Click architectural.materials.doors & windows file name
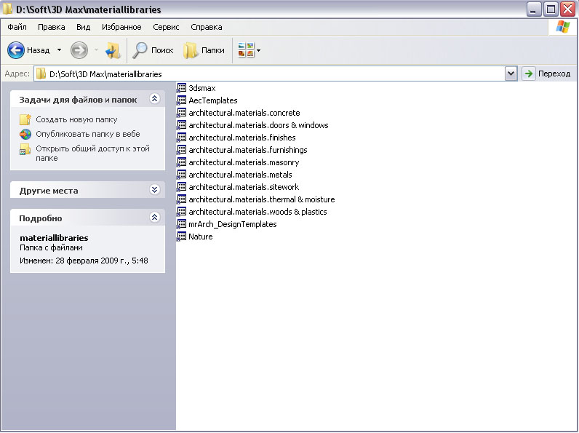The height and width of the screenshot is (433, 579). click(258, 125)
